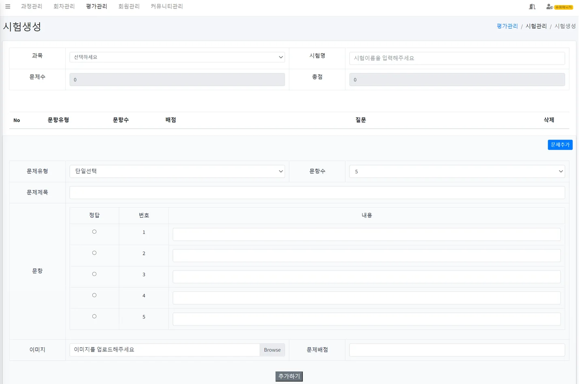The width and height of the screenshot is (579, 384).
Task: Click the 추가하기 button
Action: 289,376
